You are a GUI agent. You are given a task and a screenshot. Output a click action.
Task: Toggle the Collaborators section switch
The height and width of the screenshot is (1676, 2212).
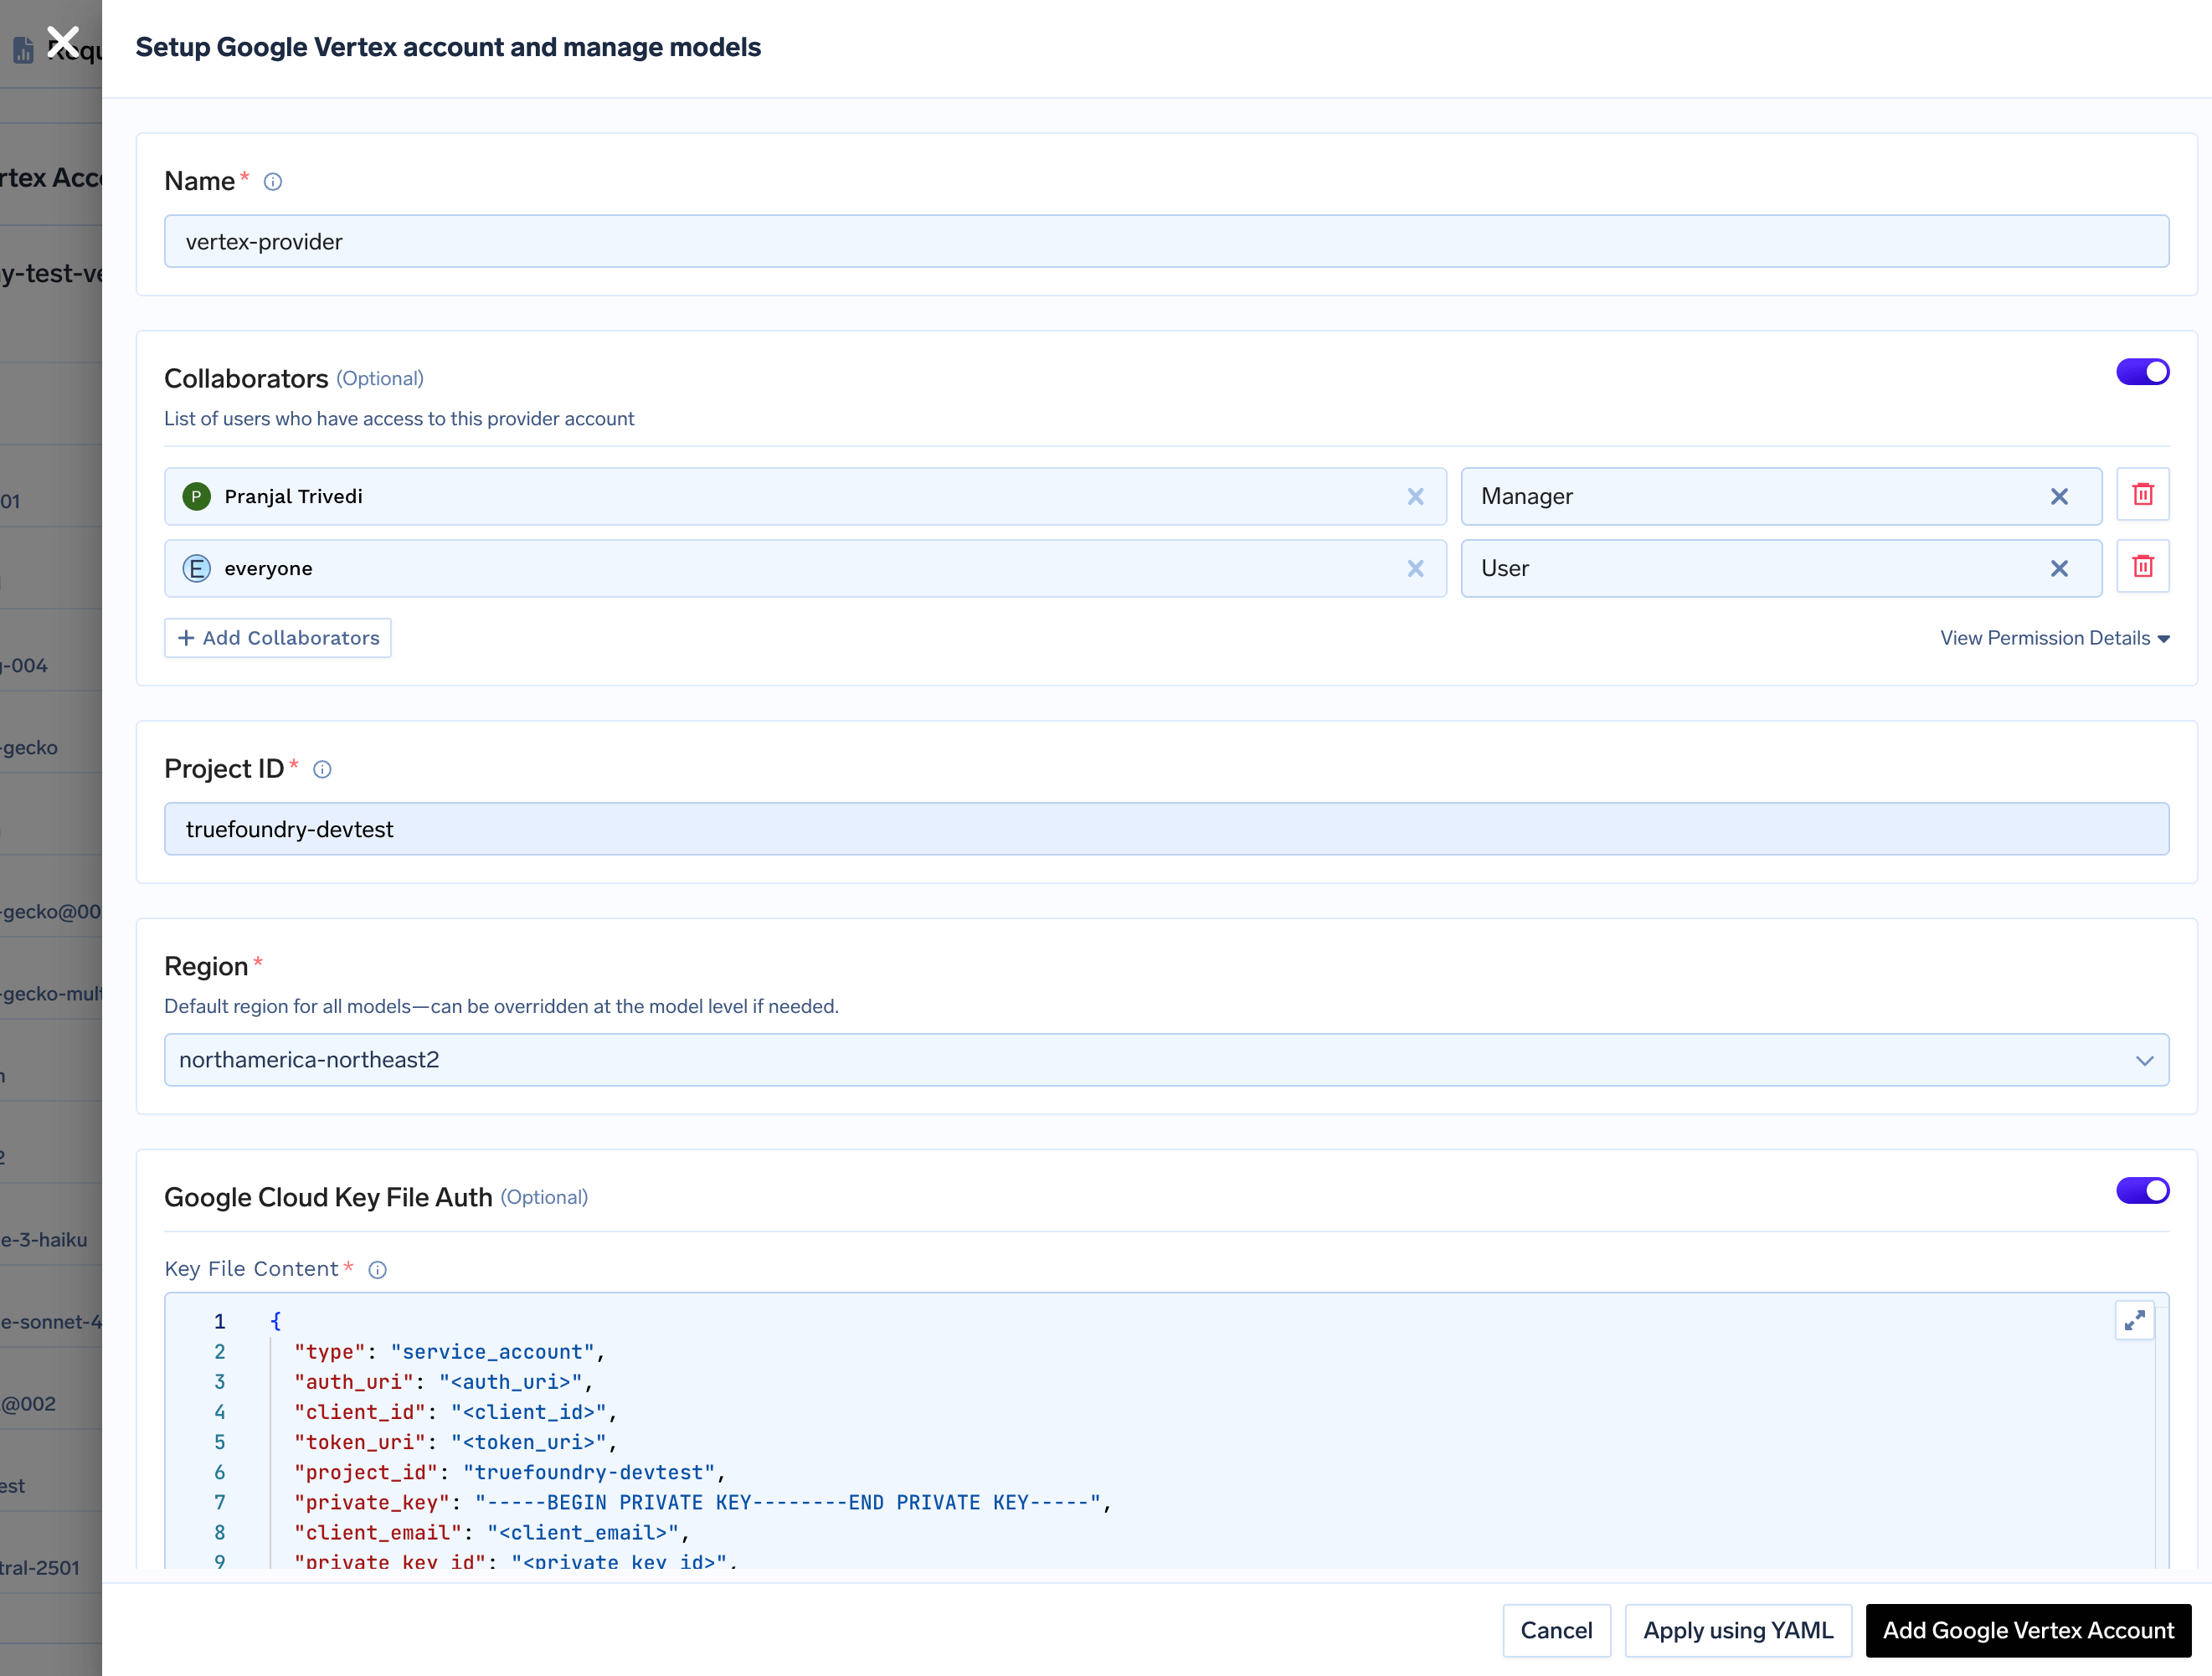point(2142,372)
